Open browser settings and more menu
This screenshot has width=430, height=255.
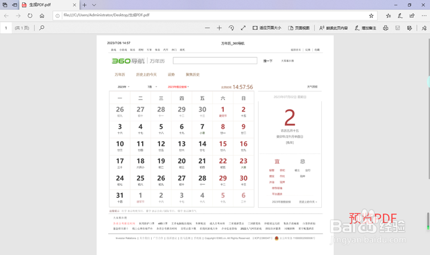424,16
